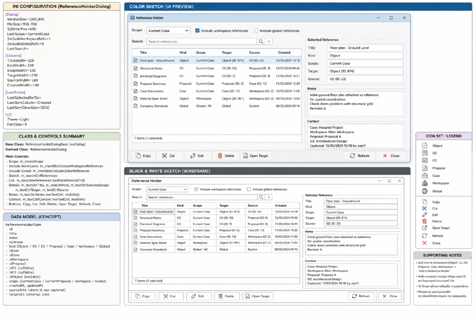Toggle Include global references in the wireframe dialog

coord(249,189)
